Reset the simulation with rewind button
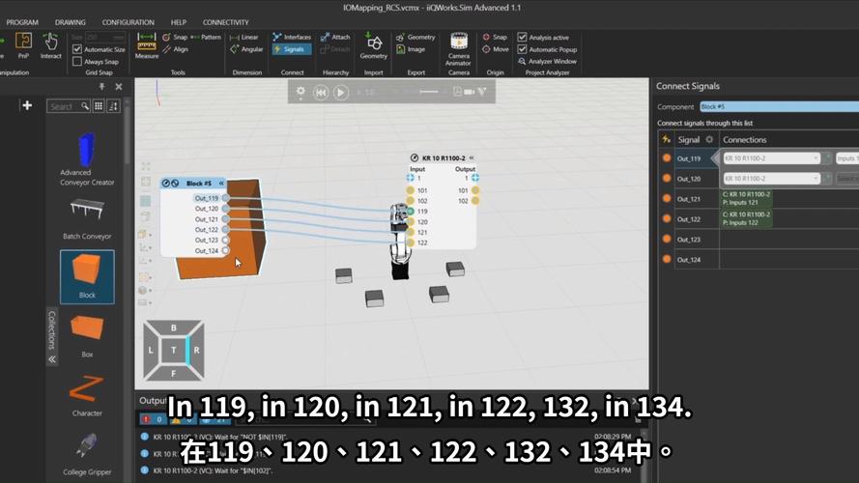 coord(321,93)
